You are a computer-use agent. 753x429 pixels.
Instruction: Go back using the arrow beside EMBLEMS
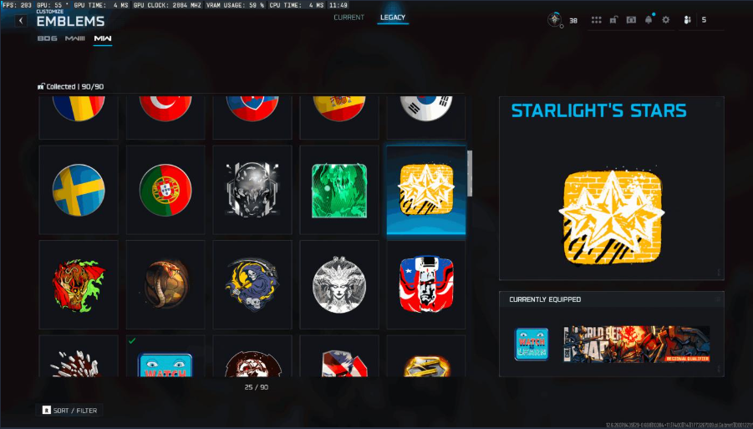click(21, 21)
